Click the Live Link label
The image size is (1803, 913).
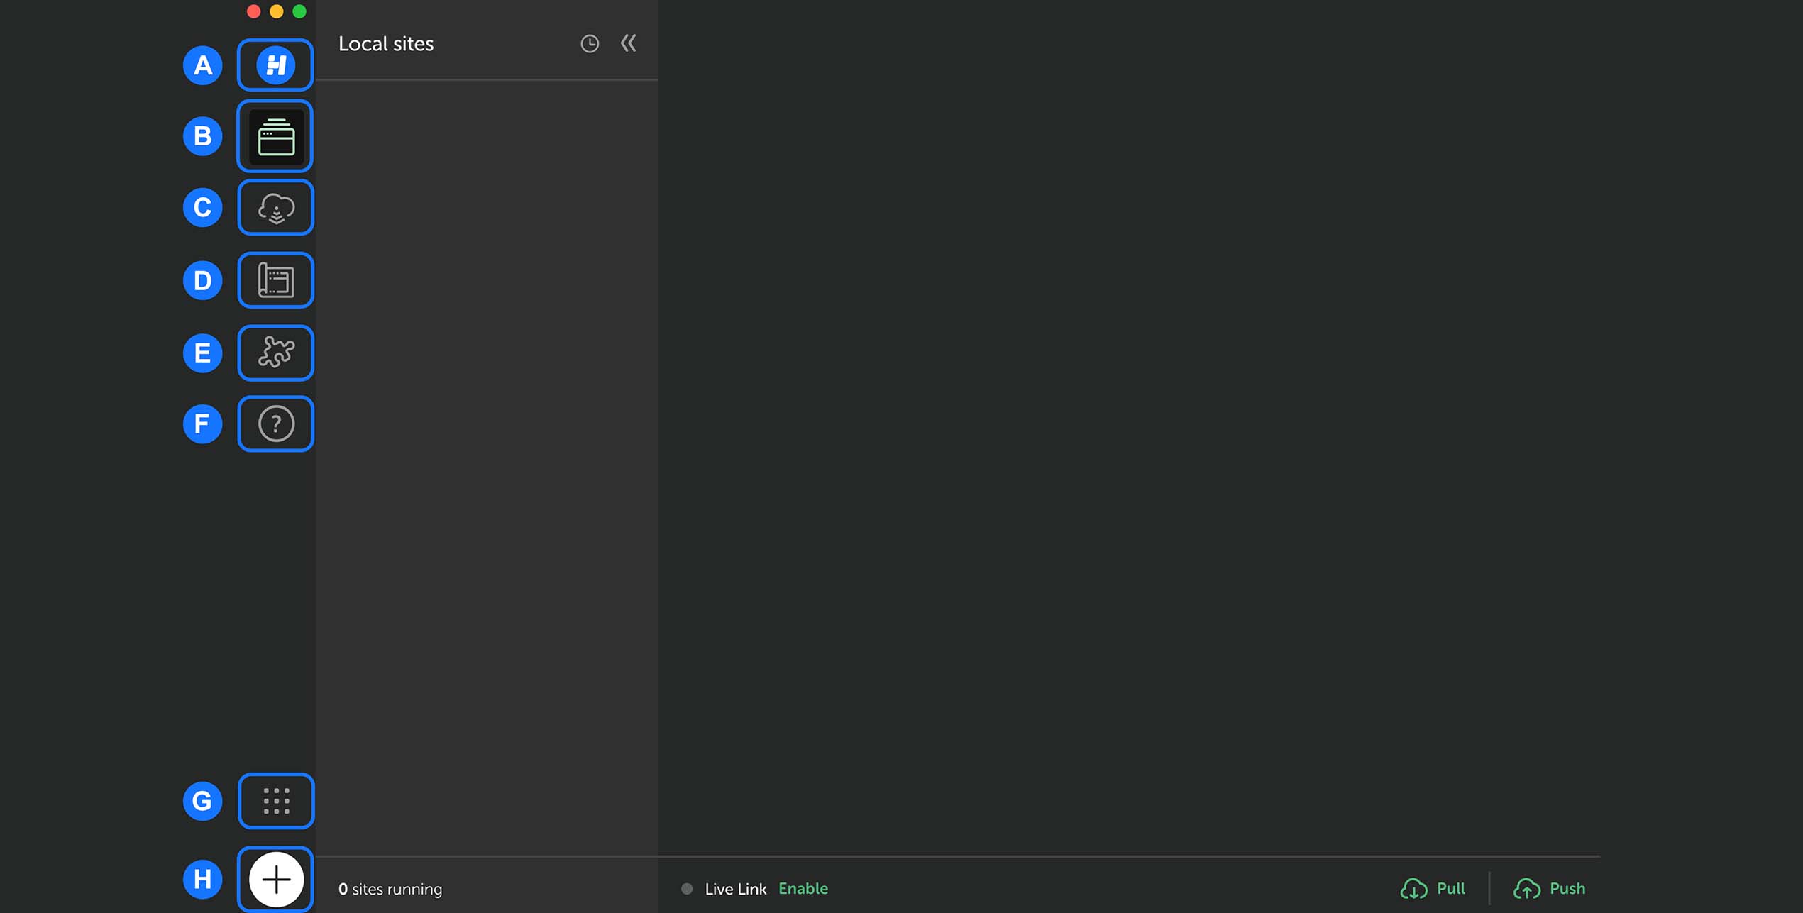[735, 889]
